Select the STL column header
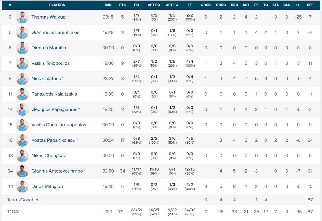Screen dimensions: 322x221 275,5
